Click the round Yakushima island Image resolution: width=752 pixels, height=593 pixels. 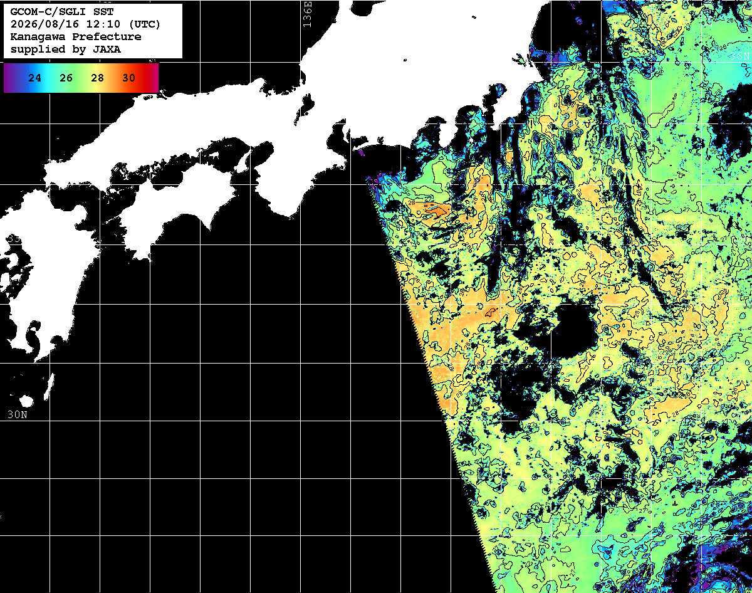[x=26, y=401]
